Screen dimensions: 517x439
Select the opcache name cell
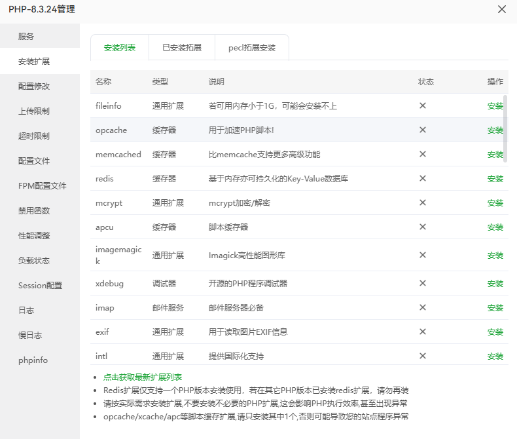coord(111,130)
